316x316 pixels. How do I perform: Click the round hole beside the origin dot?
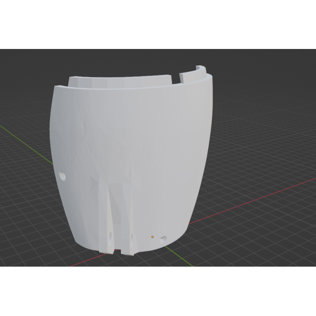point(164,239)
